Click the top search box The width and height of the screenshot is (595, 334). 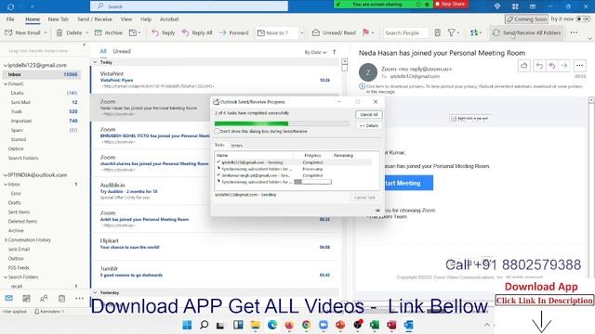click(x=189, y=6)
